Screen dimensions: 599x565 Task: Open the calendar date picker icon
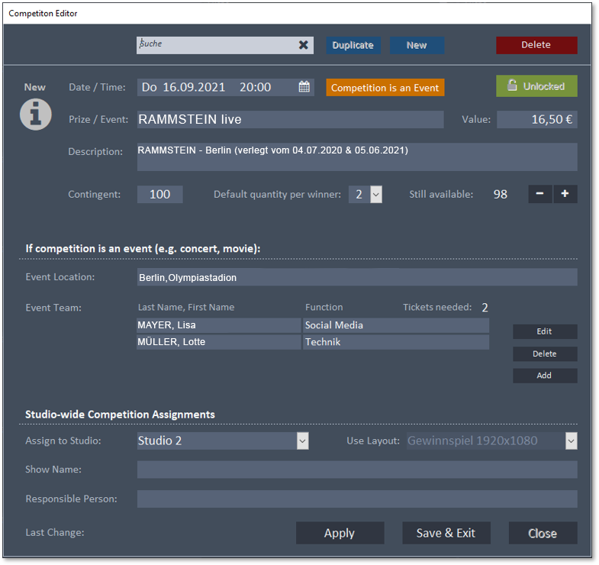304,87
